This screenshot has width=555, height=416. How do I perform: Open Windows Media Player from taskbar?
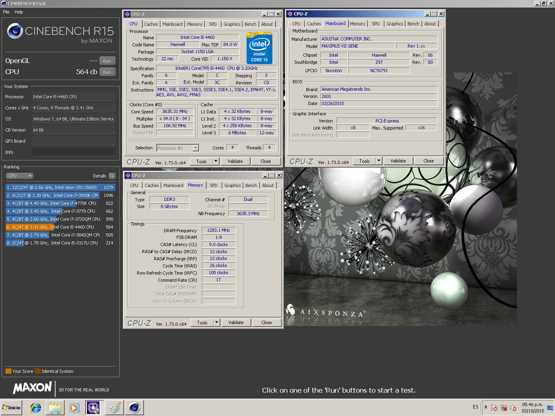pos(74,407)
